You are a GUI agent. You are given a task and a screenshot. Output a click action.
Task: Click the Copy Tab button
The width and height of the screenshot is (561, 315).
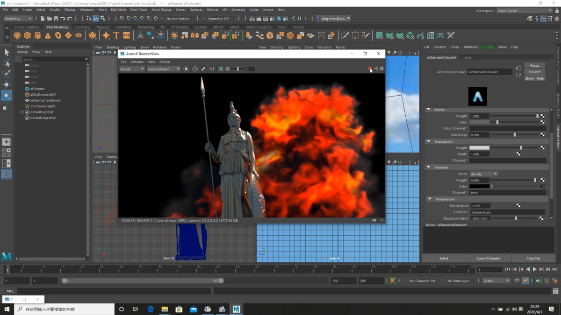click(x=533, y=258)
